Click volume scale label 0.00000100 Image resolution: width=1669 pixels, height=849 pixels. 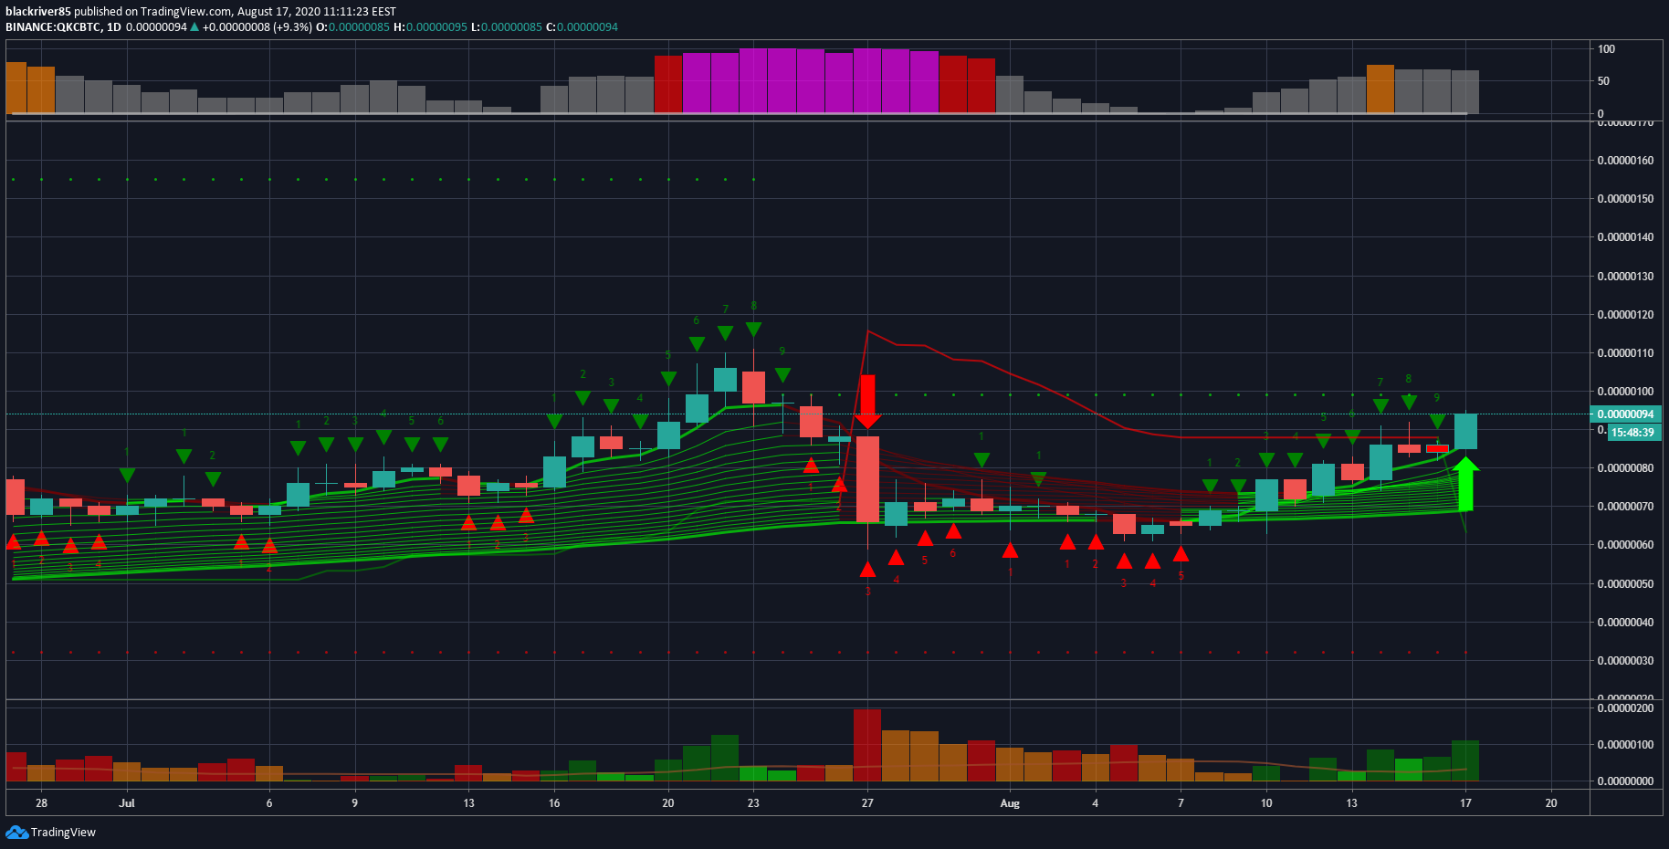click(x=1625, y=745)
